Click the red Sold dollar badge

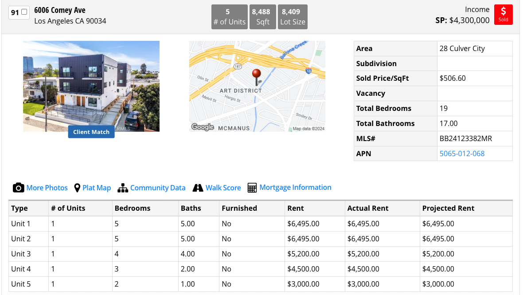tap(503, 15)
